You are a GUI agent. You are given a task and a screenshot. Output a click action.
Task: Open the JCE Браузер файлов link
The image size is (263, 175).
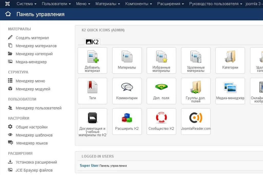tap(34, 170)
